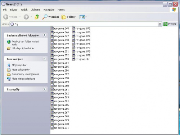
Task: Select file name rzr-gowa.064
Action: click(x=62, y=101)
